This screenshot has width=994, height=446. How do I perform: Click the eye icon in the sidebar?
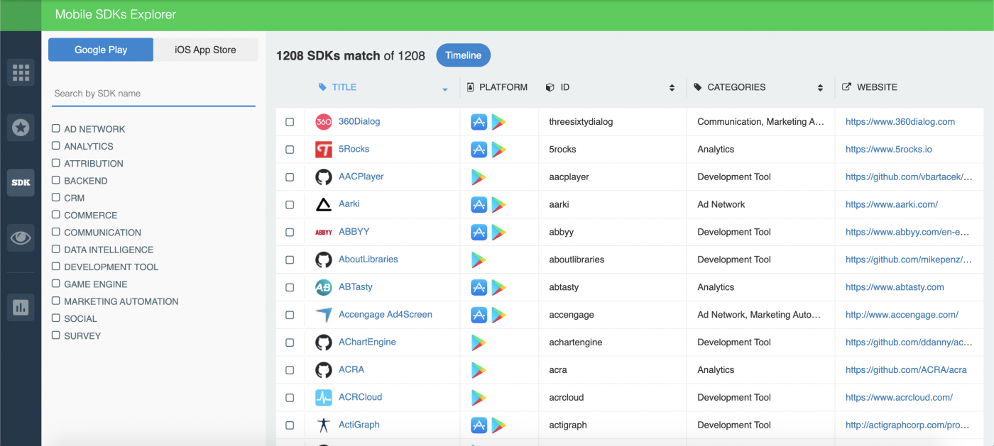21,237
